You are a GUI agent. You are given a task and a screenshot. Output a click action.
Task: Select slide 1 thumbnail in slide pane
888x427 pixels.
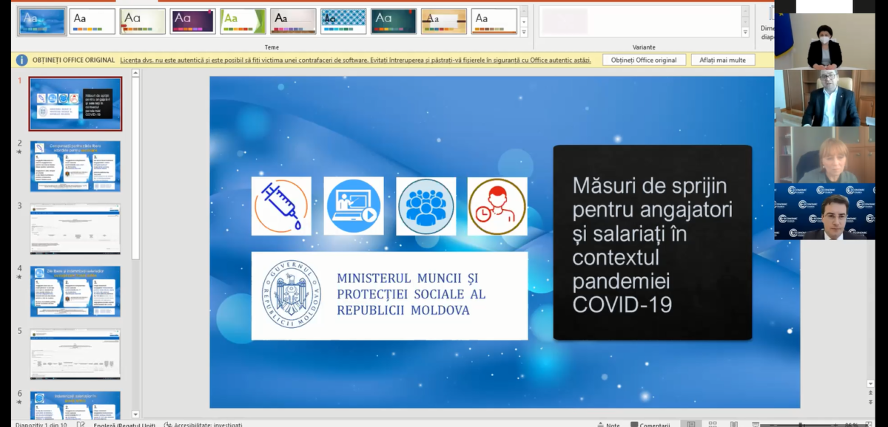click(75, 103)
